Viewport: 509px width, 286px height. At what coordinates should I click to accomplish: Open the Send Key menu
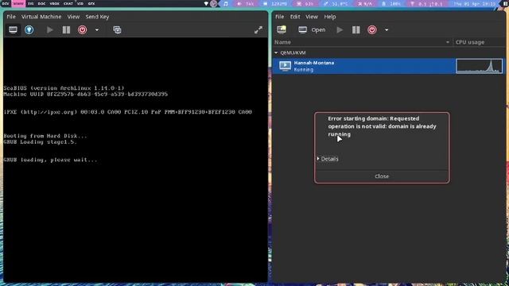tap(97, 17)
